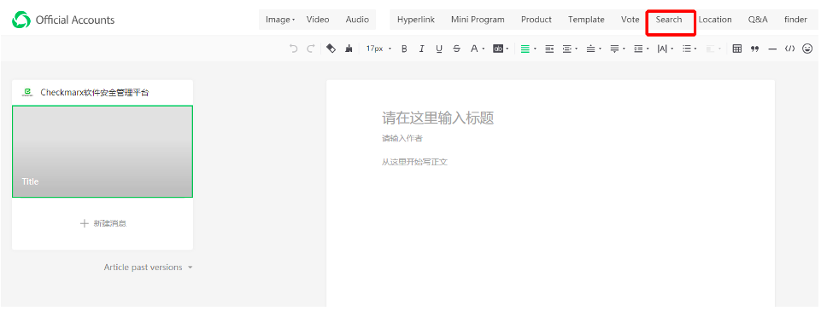Insert an Audio clip
The image size is (821, 311).
pos(357,20)
